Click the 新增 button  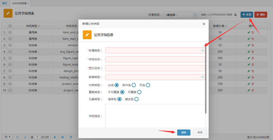click(247, 15)
